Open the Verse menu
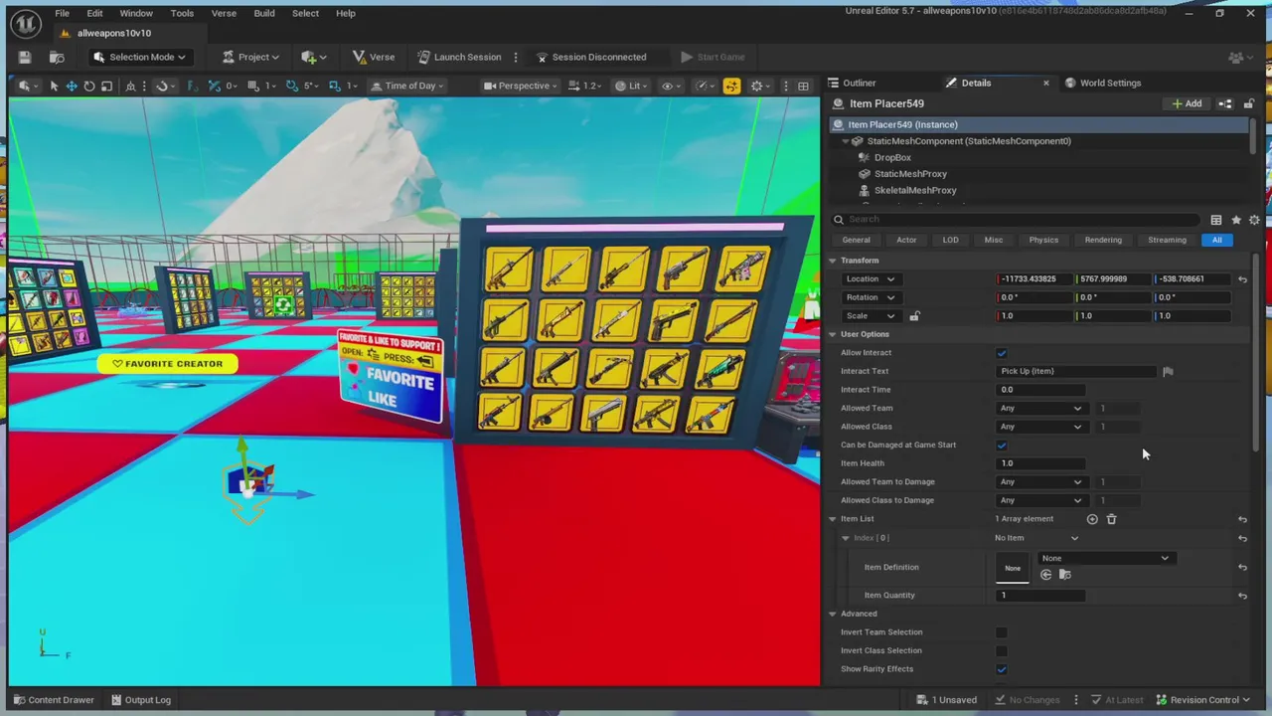The width and height of the screenshot is (1272, 716). [224, 13]
